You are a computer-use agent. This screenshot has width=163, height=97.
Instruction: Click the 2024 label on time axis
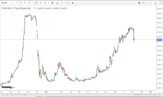(150, 92)
